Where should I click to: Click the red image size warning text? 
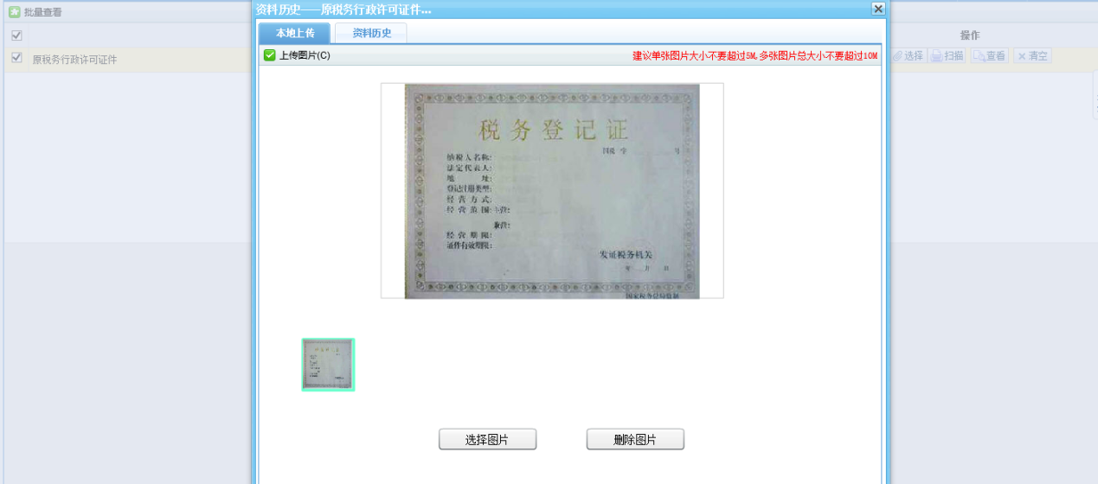(754, 56)
